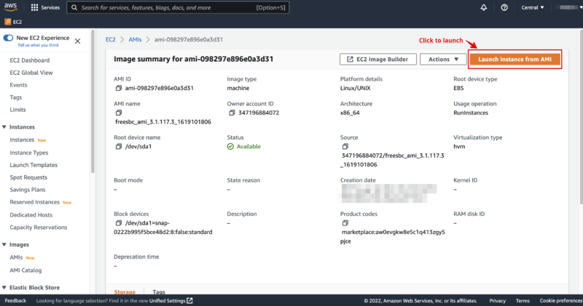Open Instance Types
The width and height of the screenshot is (583, 306).
29,153
